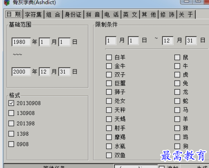Enable the 1398 format checkbox
This screenshot has height=168, width=209.
click(11, 134)
